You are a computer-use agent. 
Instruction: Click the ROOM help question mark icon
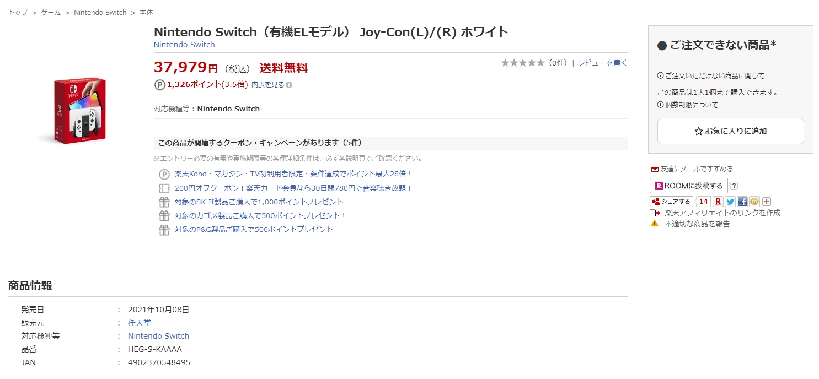(x=734, y=186)
